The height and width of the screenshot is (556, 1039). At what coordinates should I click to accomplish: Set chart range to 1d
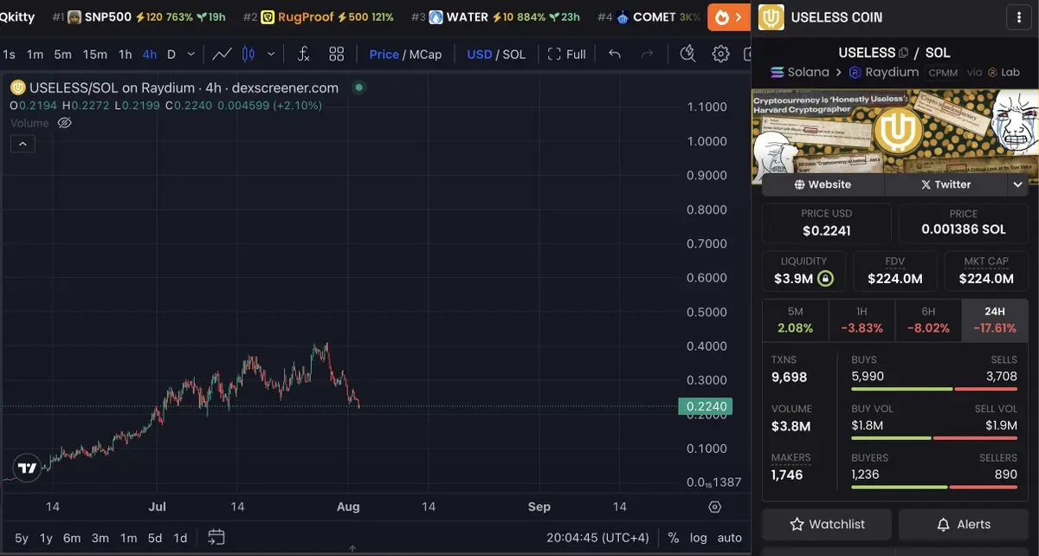tap(180, 538)
